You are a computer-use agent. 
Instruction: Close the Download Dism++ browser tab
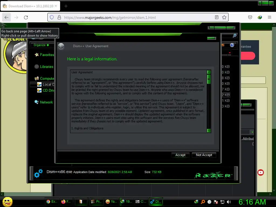pos(56,6)
